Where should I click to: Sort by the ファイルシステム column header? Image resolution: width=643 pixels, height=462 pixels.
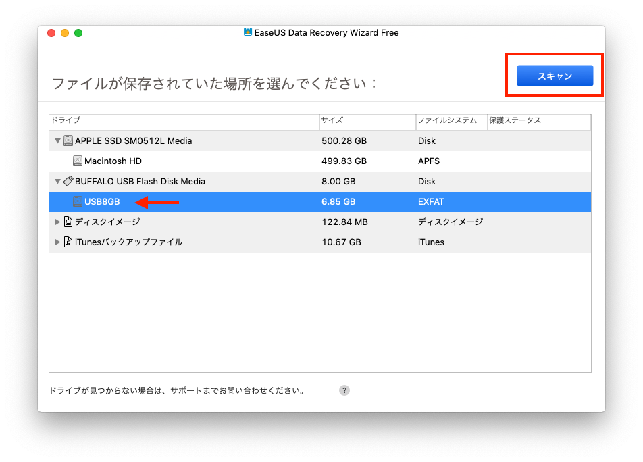pos(450,121)
